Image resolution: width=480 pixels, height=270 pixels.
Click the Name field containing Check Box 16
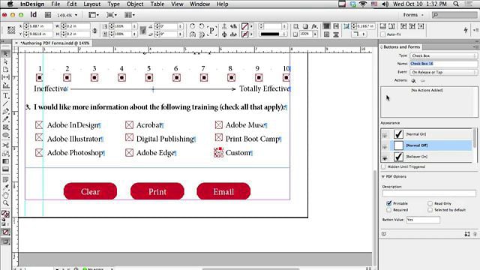[x=443, y=64]
